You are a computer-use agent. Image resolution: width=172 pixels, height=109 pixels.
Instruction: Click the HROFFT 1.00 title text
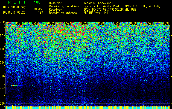(22, 2)
